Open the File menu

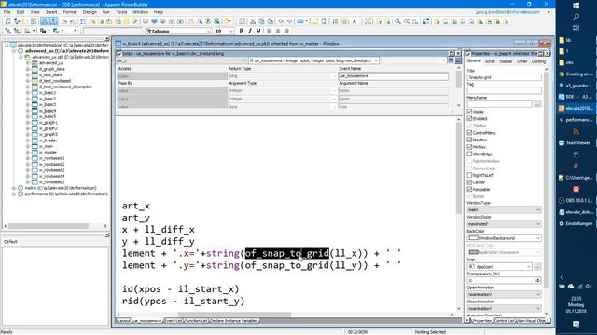pos(7,12)
